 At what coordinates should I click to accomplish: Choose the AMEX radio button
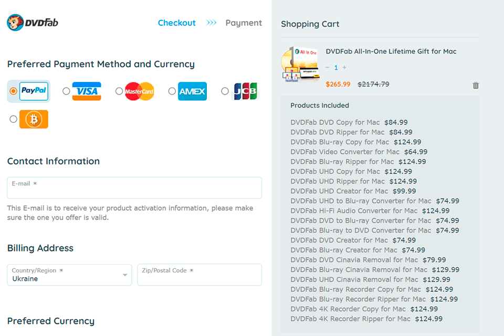coord(172,91)
